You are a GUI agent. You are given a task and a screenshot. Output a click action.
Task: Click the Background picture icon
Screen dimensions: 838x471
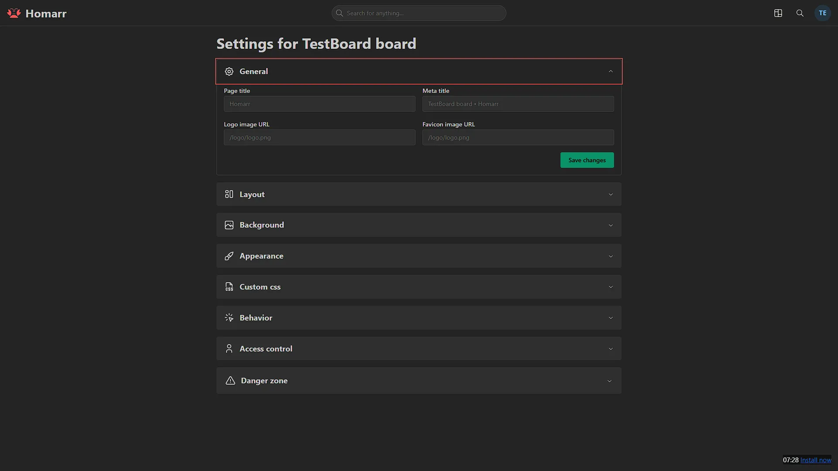pyautogui.click(x=229, y=225)
